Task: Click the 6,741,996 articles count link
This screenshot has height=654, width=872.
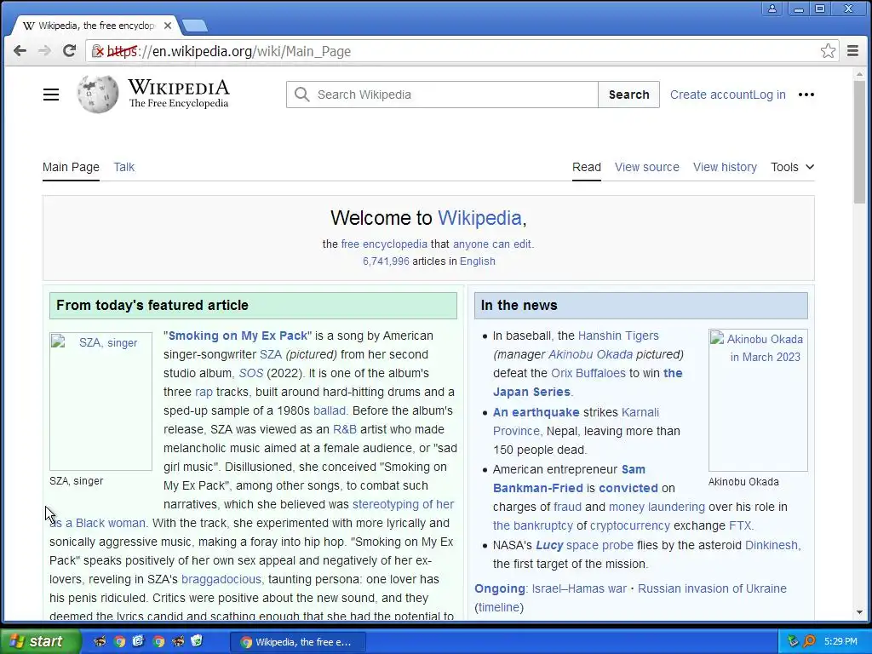Action: [x=386, y=261]
